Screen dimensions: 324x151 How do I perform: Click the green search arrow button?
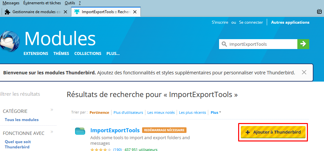pyautogui.click(x=303, y=44)
